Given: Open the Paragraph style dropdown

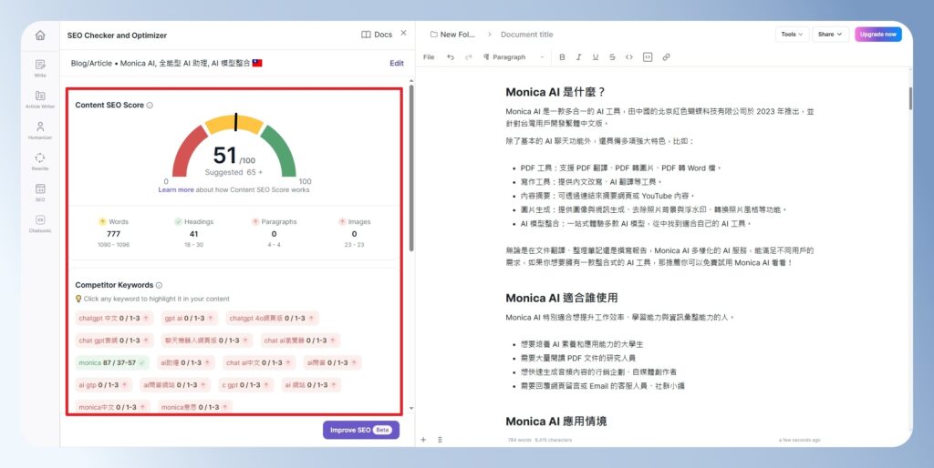Looking at the screenshot, I should (513, 57).
